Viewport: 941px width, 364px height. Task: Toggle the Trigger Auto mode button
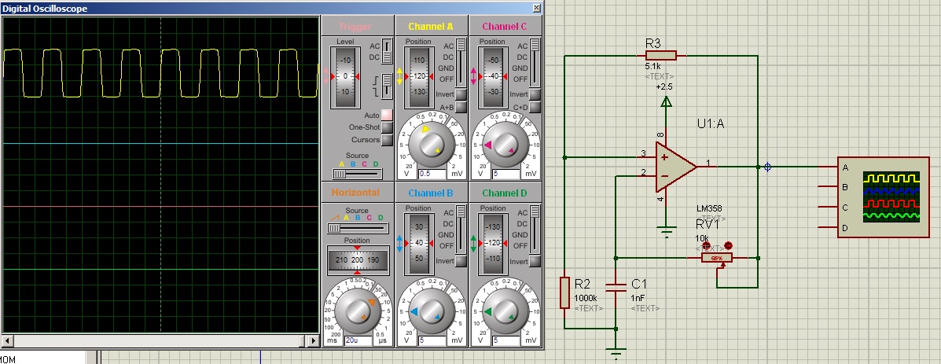pos(387,115)
